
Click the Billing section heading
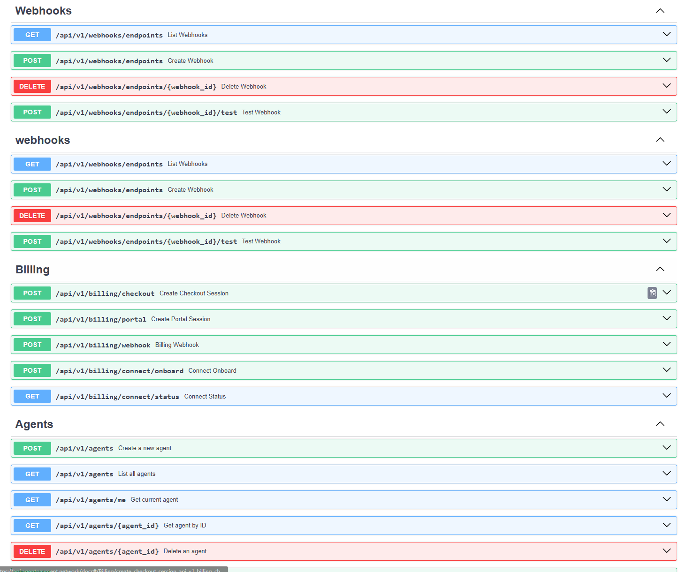pos(32,269)
